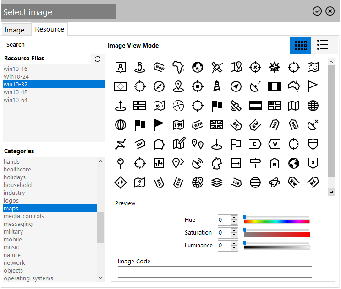Screen dimensions: 341x289
Task: Select the win10-16 resource file
Action: point(54,69)
